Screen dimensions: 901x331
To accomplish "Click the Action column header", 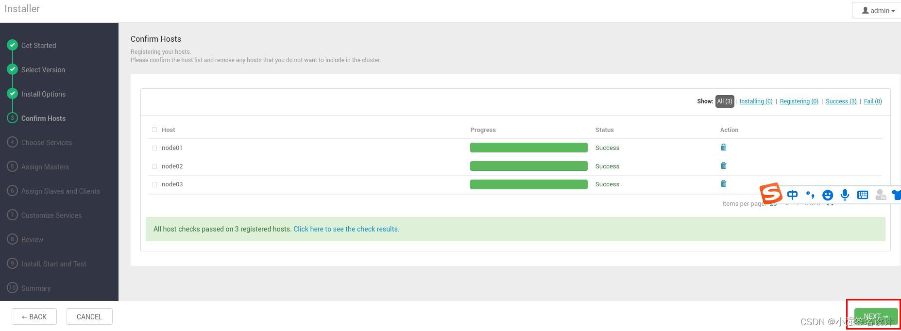I will [x=729, y=130].
